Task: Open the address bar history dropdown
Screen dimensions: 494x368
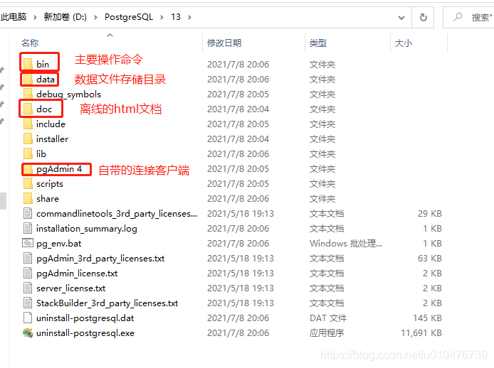Action: point(401,18)
